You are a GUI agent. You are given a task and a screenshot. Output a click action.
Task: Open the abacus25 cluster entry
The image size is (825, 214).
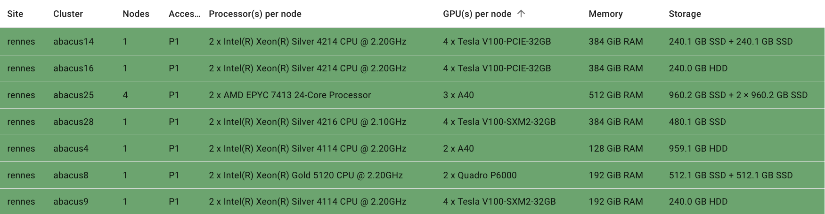click(x=74, y=95)
